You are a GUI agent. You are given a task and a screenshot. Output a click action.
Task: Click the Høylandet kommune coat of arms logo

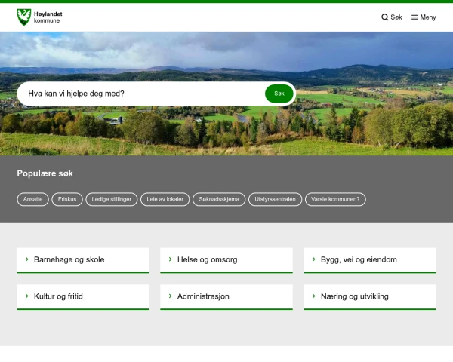click(24, 17)
